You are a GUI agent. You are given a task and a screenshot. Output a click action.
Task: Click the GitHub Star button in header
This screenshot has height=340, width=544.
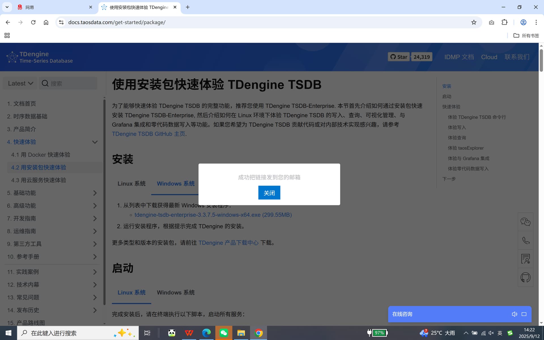pyautogui.click(x=399, y=57)
